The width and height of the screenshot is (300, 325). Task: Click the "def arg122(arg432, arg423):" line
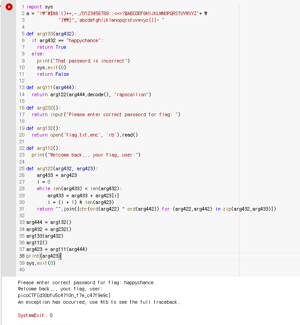62,168
